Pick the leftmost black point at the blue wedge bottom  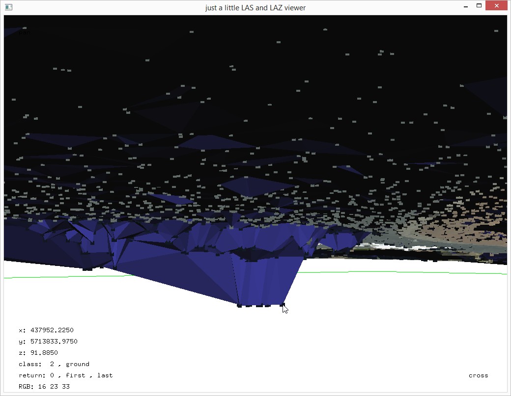(x=239, y=305)
